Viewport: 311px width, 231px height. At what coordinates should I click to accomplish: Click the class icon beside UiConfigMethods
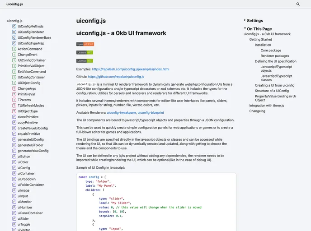pyautogui.click(x=14, y=26)
